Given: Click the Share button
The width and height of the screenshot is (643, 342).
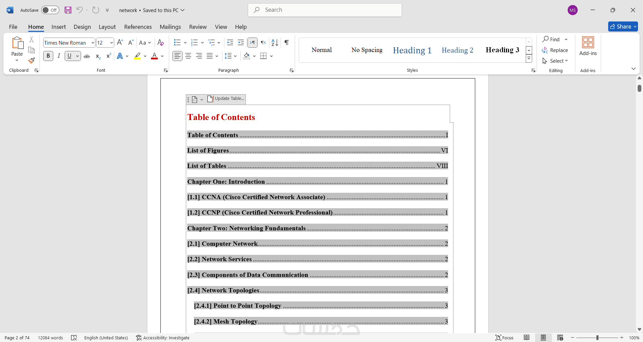Looking at the screenshot, I should [x=623, y=26].
